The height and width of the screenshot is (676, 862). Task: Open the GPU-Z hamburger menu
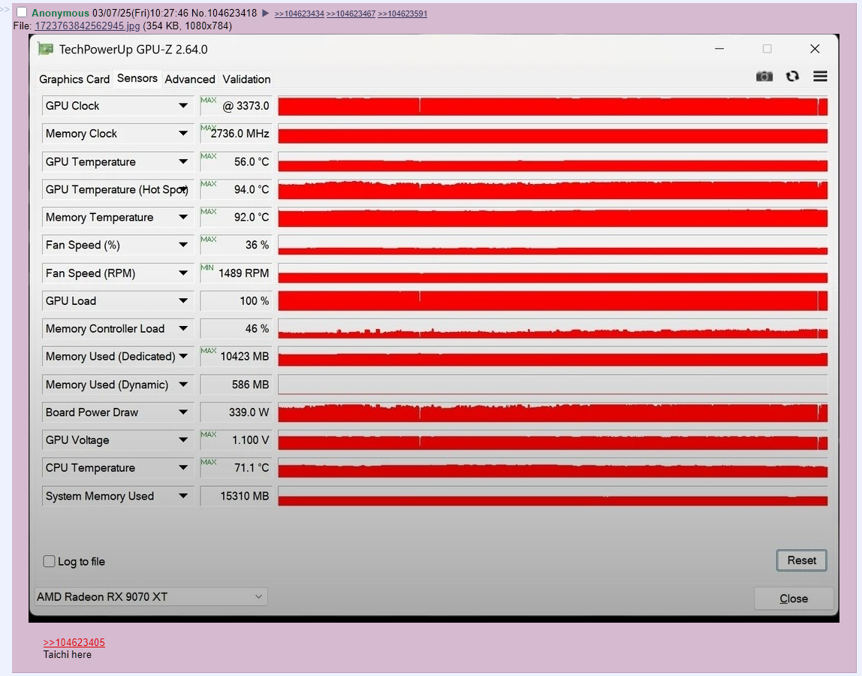(820, 77)
